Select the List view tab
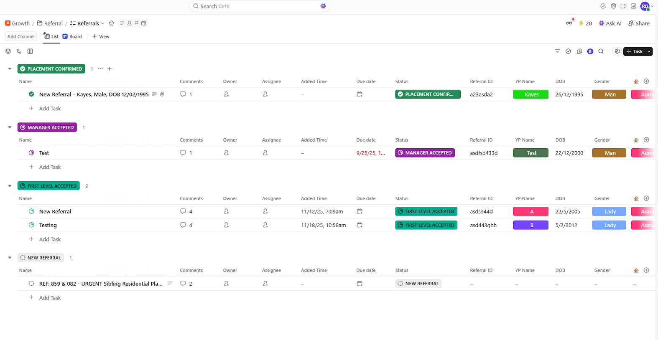 [51, 37]
